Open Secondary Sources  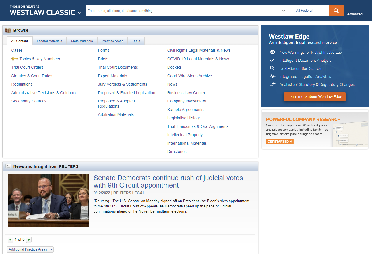29,101
